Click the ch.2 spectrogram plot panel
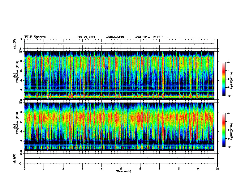Viewport: 245px width, 189px height. pos(119,127)
